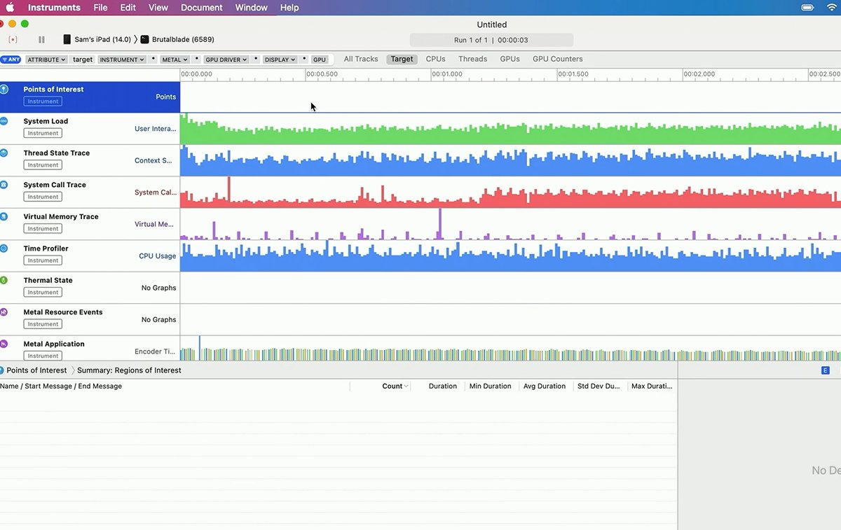Toggle the ANY filter match pill

pos(11,60)
